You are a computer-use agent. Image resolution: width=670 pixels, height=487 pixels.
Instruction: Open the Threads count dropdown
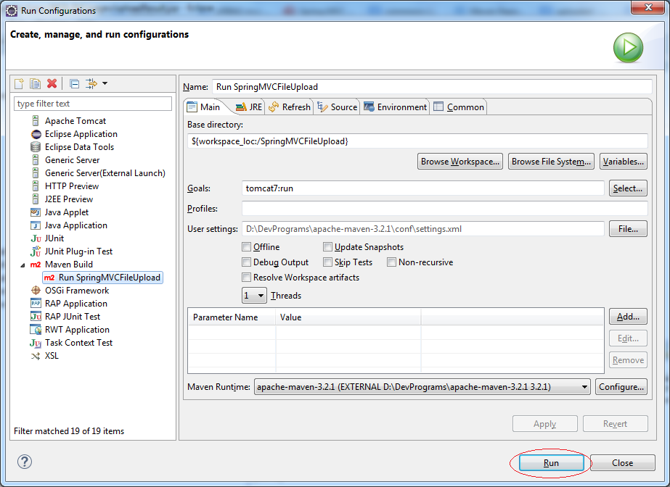[x=254, y=296]
